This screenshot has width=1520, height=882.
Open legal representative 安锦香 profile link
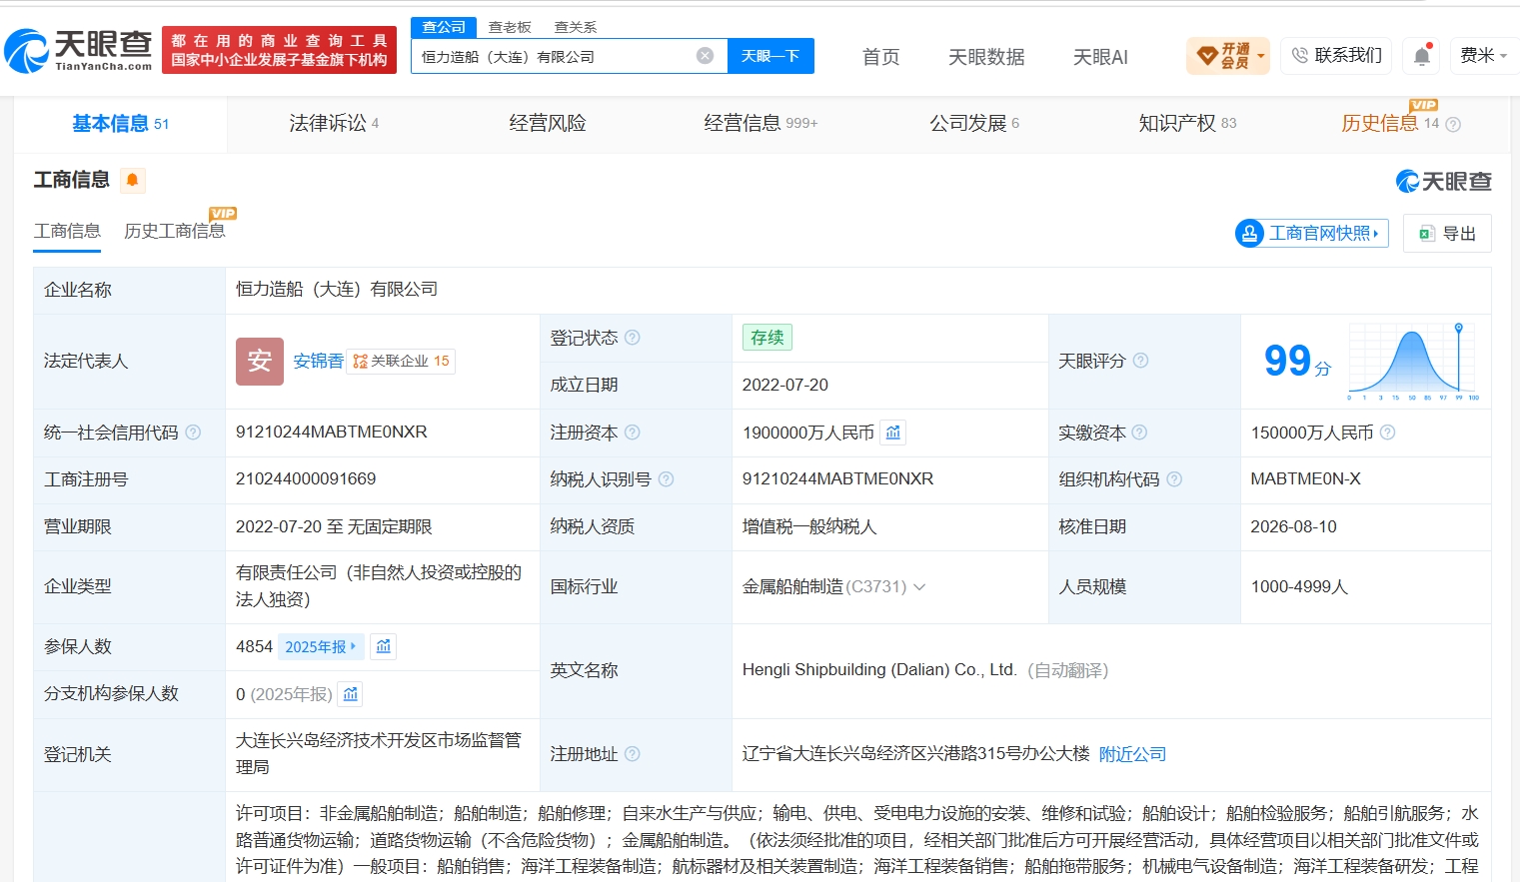(x=319, y=362)
